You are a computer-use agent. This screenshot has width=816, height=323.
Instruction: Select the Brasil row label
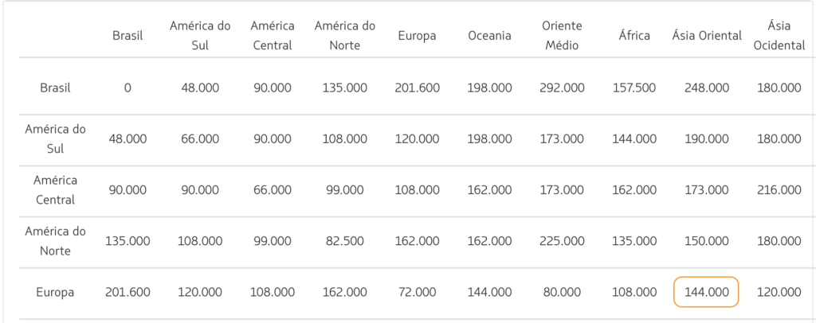click(x=55, y=88)
